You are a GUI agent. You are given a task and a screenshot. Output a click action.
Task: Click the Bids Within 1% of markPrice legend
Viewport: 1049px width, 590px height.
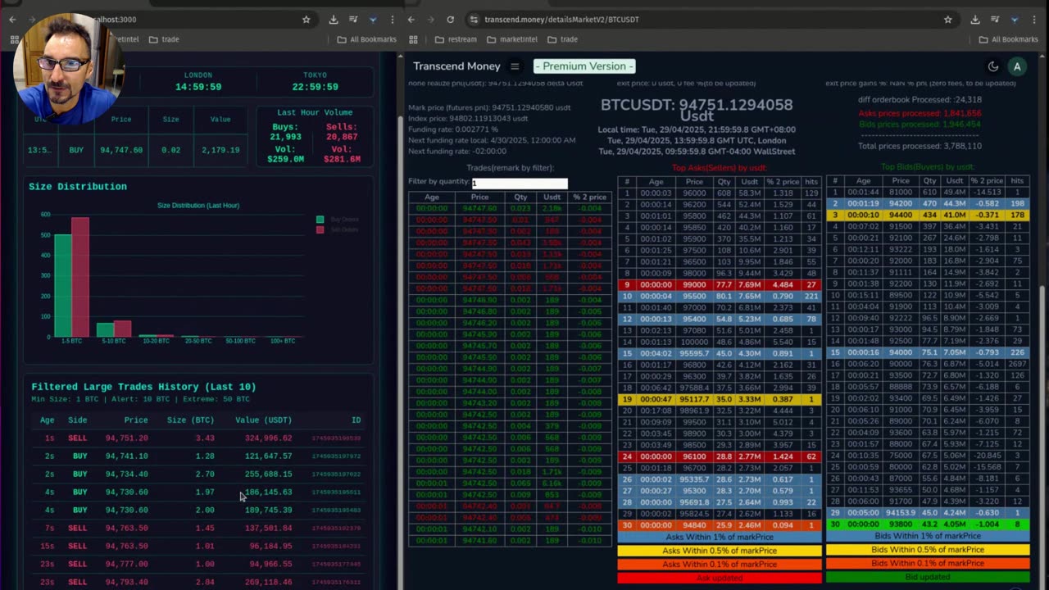(928, 537)
